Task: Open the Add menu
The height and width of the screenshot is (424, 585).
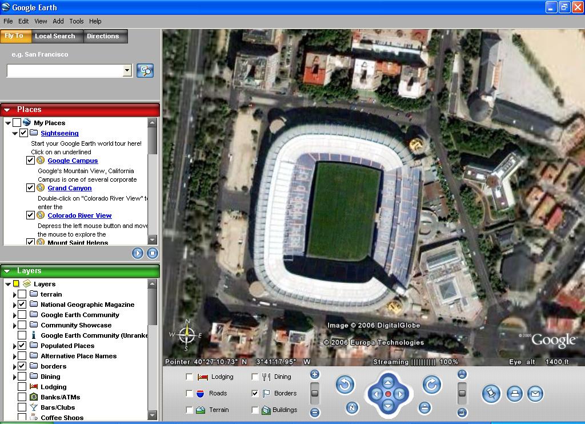Action: point(58,21)
